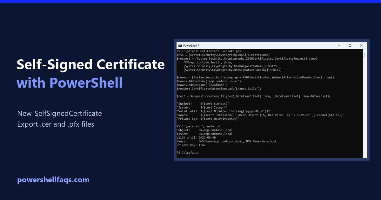Click the 'Export .cer and .pfx files' text
Image resolution: width=381 pixels, height=200 pixels.
point(56,124)
